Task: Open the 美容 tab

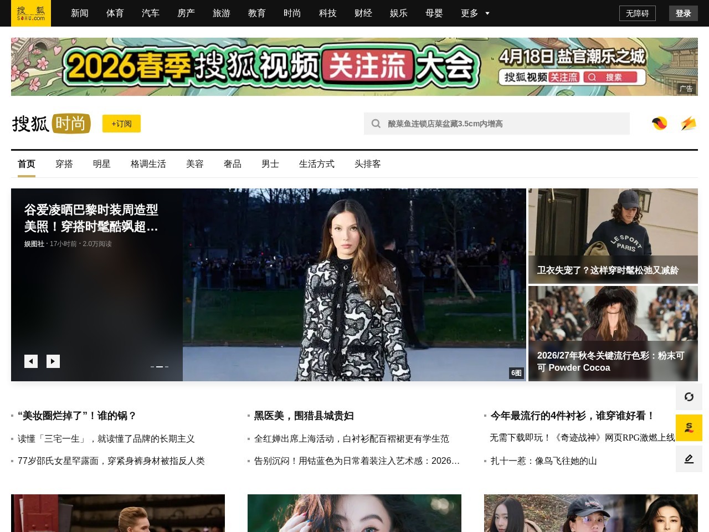Action: pyautogui.click(x=195, y=164)
